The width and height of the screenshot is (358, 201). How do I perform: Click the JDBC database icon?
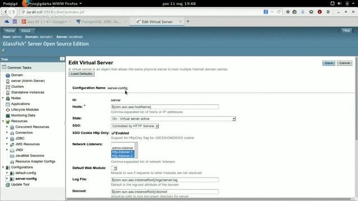[12, 138]
